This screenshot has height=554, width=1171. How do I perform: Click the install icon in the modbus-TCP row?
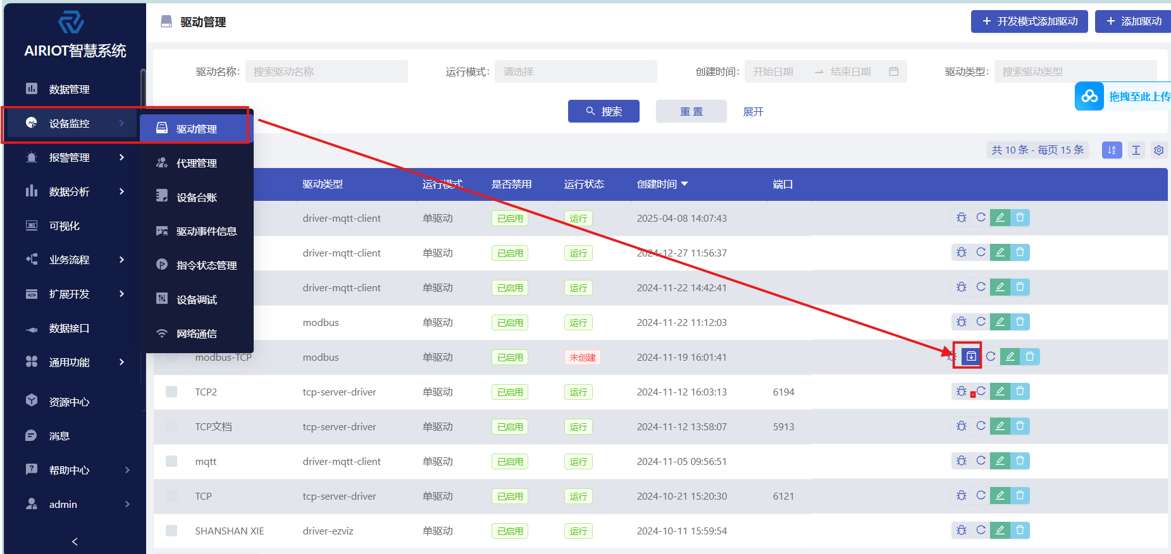tap(971, 357)
